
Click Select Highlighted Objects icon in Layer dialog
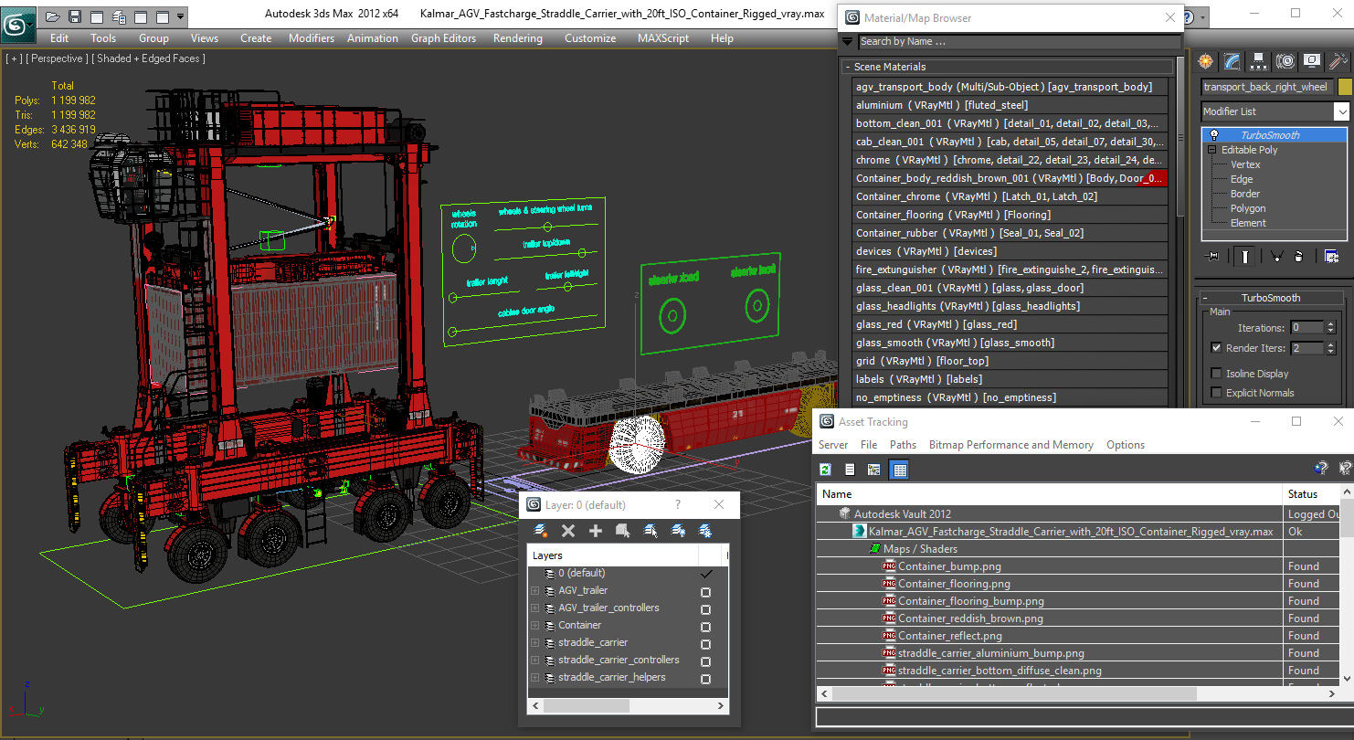point(623,531)
